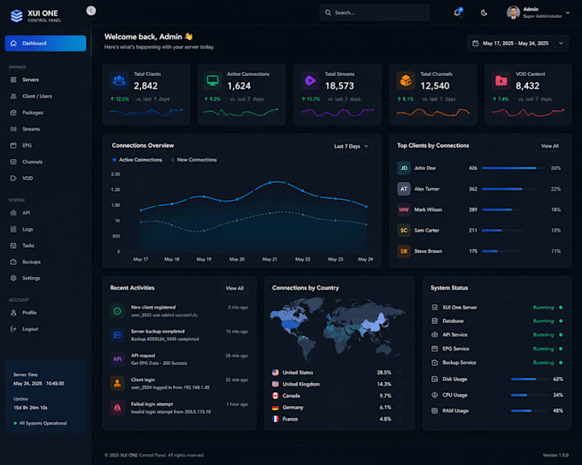
Task: Toggle dark mode with the moon icon
Action: [484, 13]
